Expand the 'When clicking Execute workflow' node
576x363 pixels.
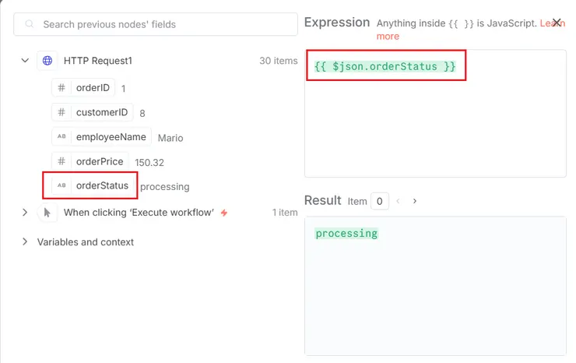25,213
